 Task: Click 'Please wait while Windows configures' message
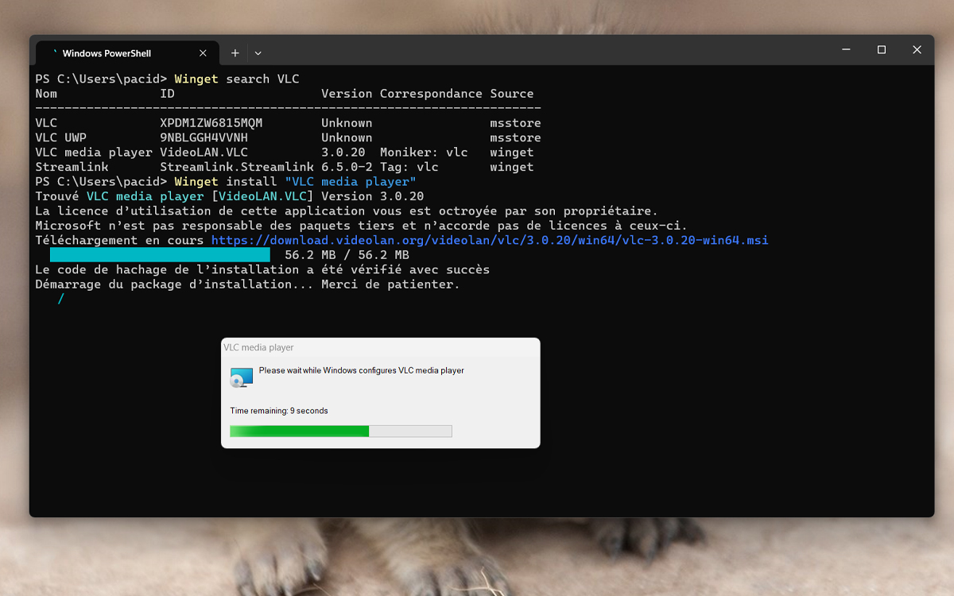[362, 370]
